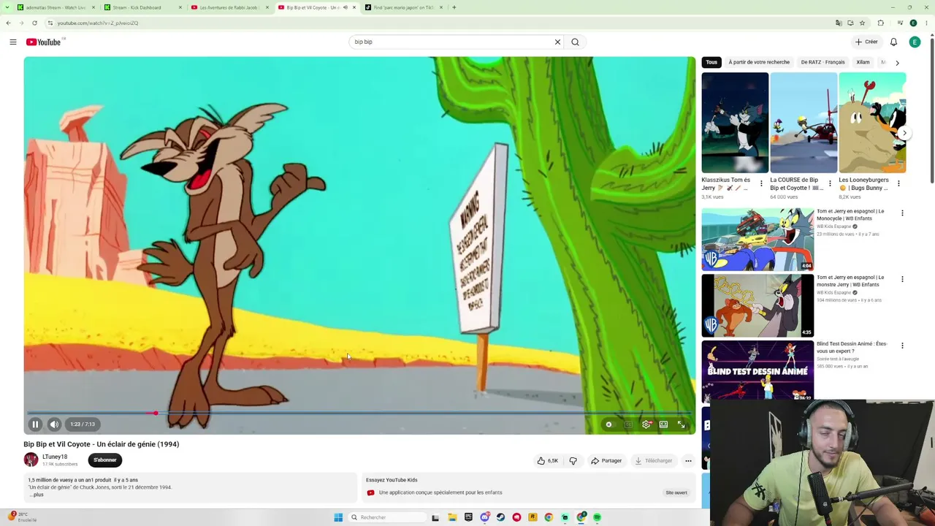Open options for 'Blind Test Dessin Animé' video

902,346
